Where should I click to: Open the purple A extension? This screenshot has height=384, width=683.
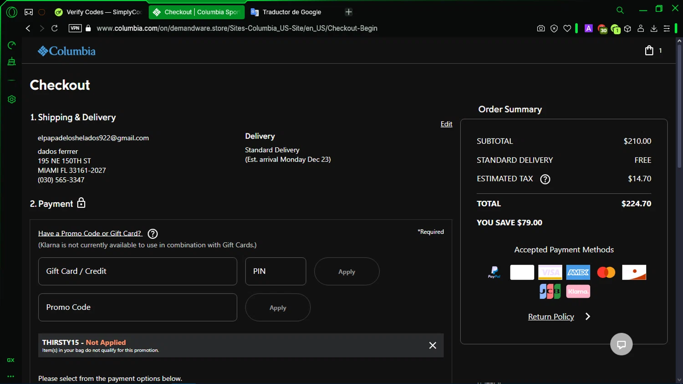[589, 28]
